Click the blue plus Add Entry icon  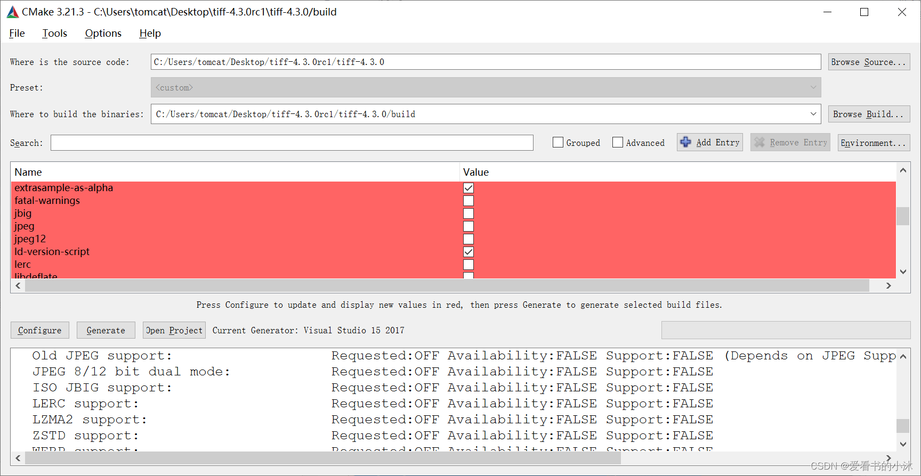click(686, 142)
